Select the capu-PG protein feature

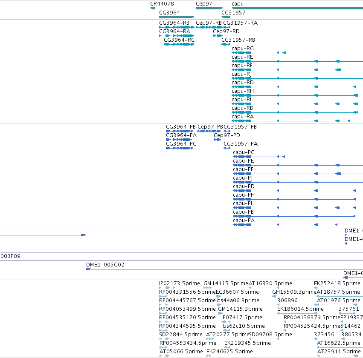[259, 157]
